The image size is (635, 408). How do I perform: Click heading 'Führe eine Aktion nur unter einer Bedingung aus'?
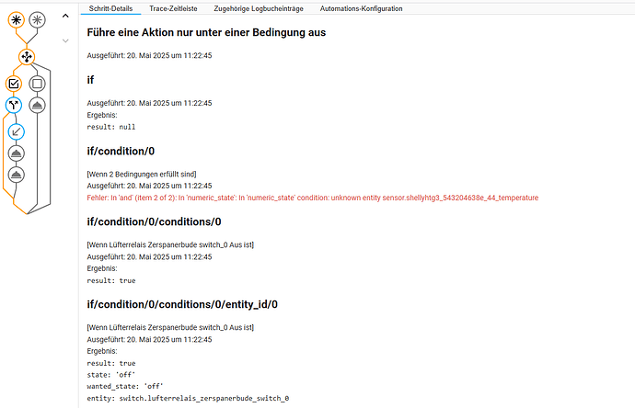(x=206, y=32)
